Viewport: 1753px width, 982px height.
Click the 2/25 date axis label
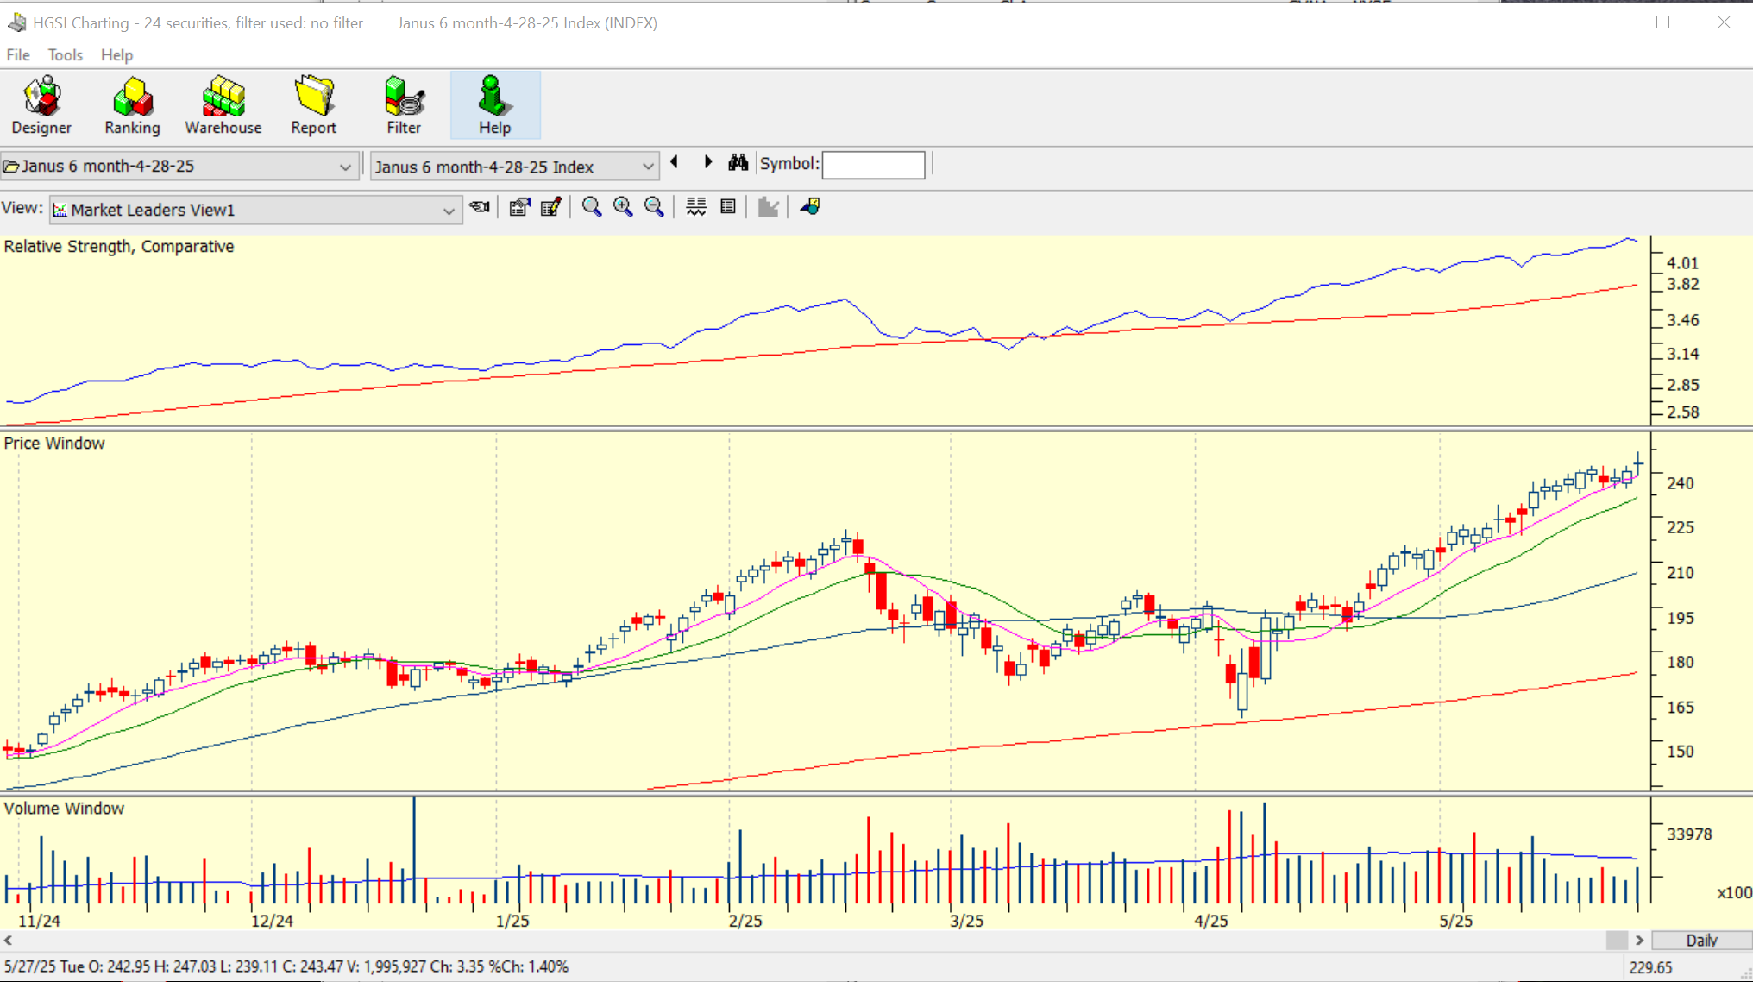coord(745,921)
